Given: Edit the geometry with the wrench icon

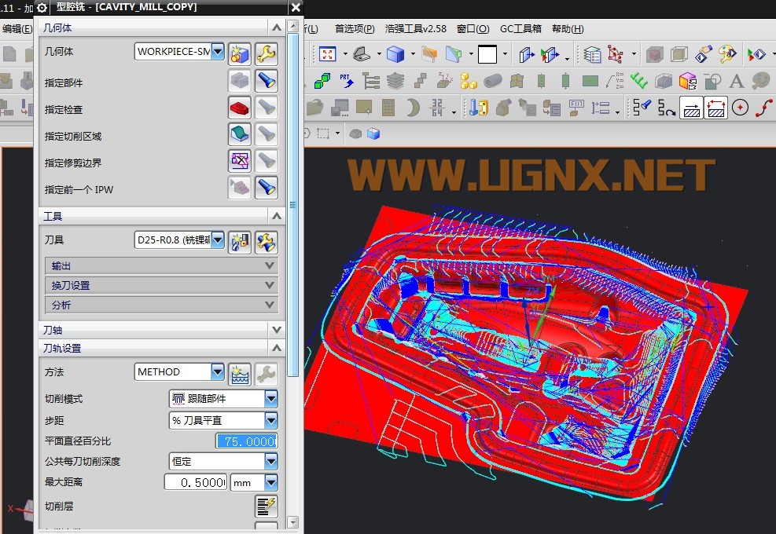Looking at the screenshot, I should (267, 53).
